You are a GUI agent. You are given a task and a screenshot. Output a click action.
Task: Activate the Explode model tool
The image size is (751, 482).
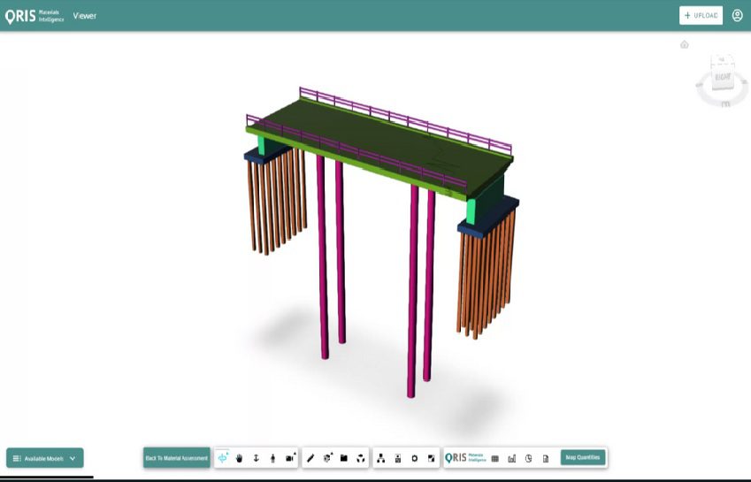coord(361,458)
